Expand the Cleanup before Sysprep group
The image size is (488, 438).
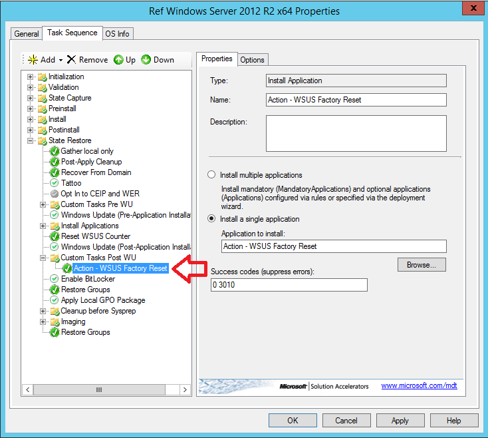pos(43,311)
